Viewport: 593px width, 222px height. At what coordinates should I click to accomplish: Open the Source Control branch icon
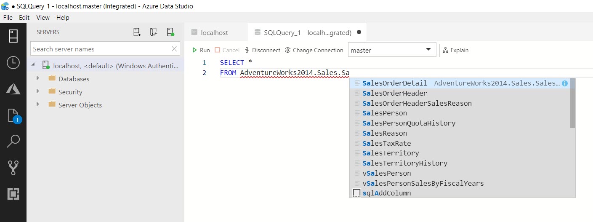tap(13, 168)
